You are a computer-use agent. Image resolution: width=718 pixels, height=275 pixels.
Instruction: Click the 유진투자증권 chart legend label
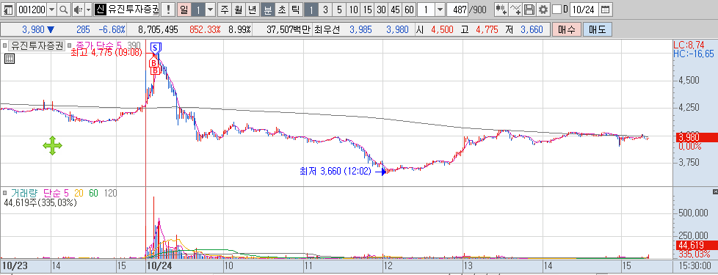(37, 45)
